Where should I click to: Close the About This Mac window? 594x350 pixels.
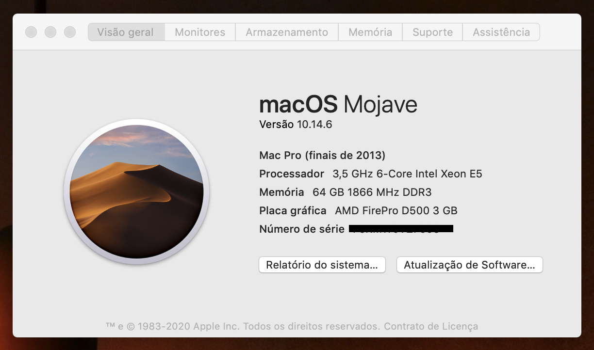pyautogui.click(x=31, y=32)
